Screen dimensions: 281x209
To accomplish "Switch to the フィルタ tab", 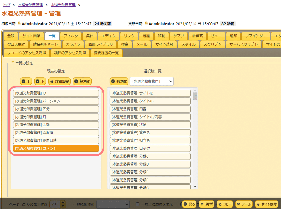I will [71, 36].
